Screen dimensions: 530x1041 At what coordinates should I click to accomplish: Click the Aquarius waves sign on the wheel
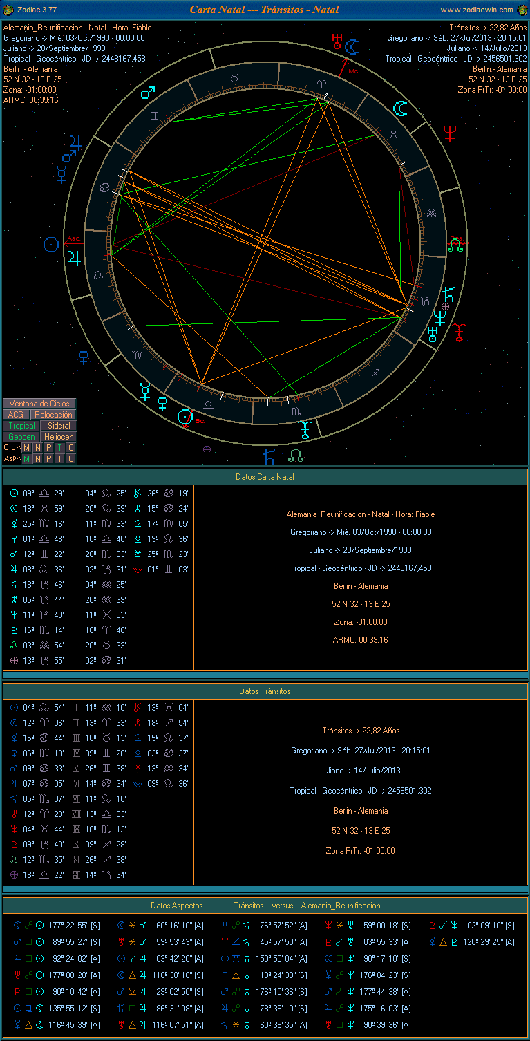[432, 214]
